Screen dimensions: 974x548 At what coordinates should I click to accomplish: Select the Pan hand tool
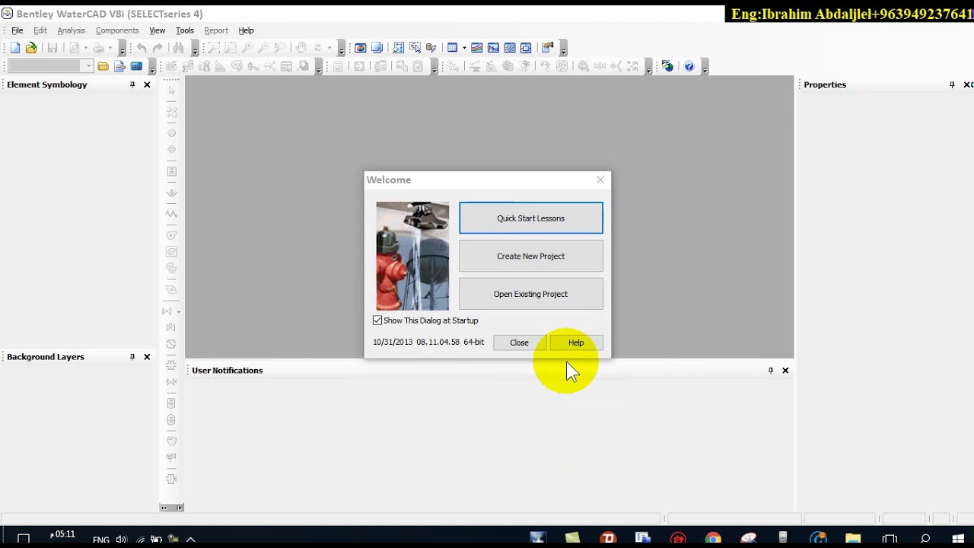coord(301,48)
